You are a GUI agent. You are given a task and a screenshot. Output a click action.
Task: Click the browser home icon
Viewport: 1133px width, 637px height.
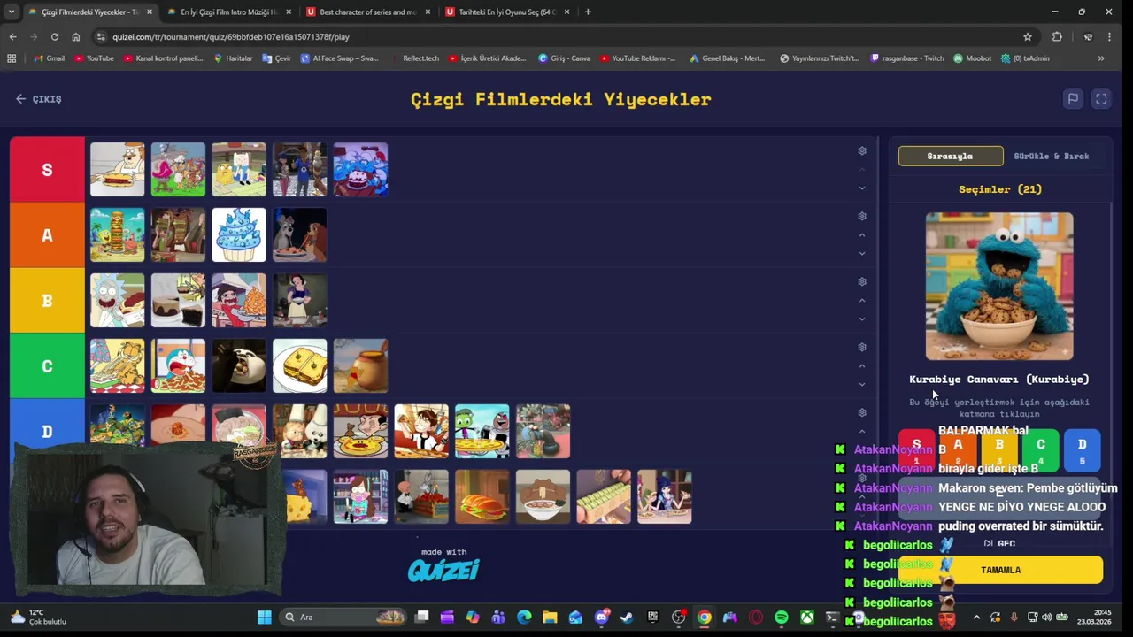tap(76, 36)
